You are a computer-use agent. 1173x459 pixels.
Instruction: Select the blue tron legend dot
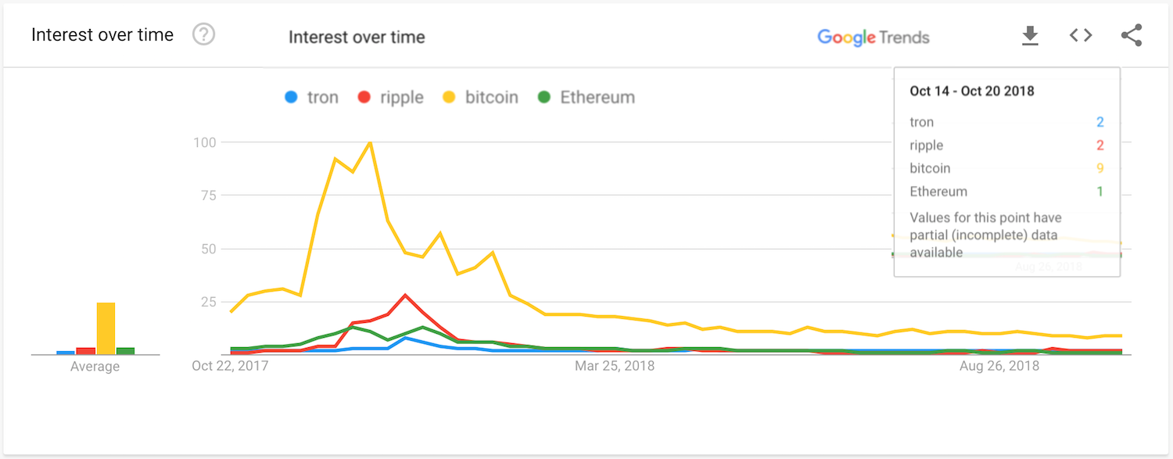click(x=290, y=97)
